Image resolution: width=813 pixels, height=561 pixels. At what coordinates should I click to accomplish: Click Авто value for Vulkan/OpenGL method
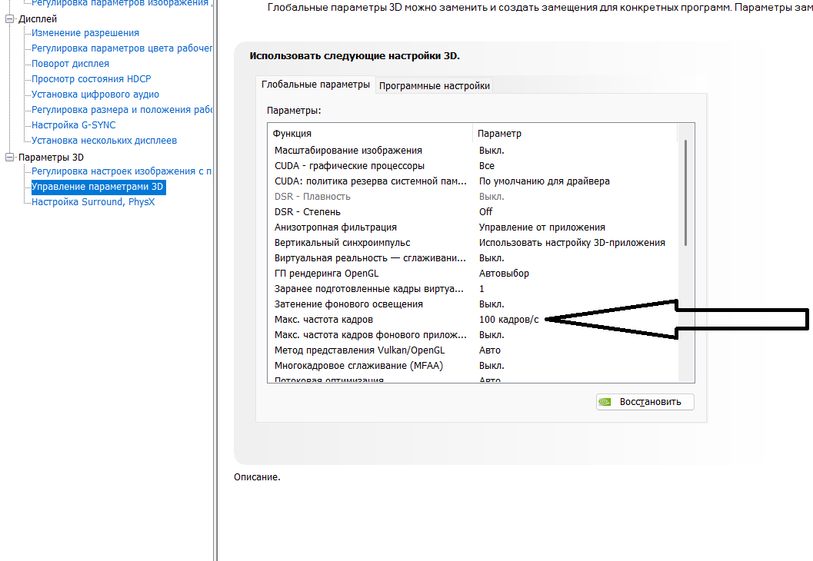tap(489, 350)
